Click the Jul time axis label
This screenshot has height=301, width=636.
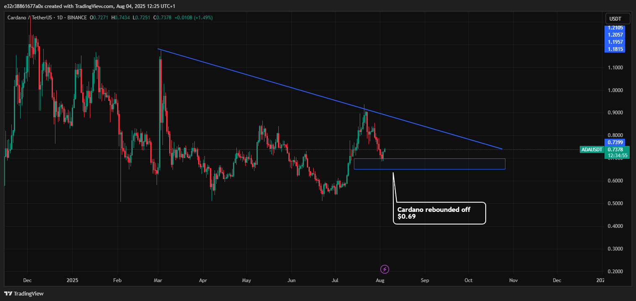[335, 280]
